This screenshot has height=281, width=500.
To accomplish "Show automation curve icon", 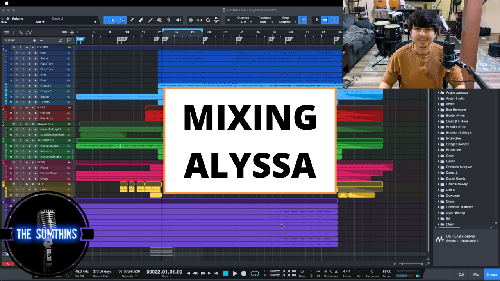I will 29,33.
